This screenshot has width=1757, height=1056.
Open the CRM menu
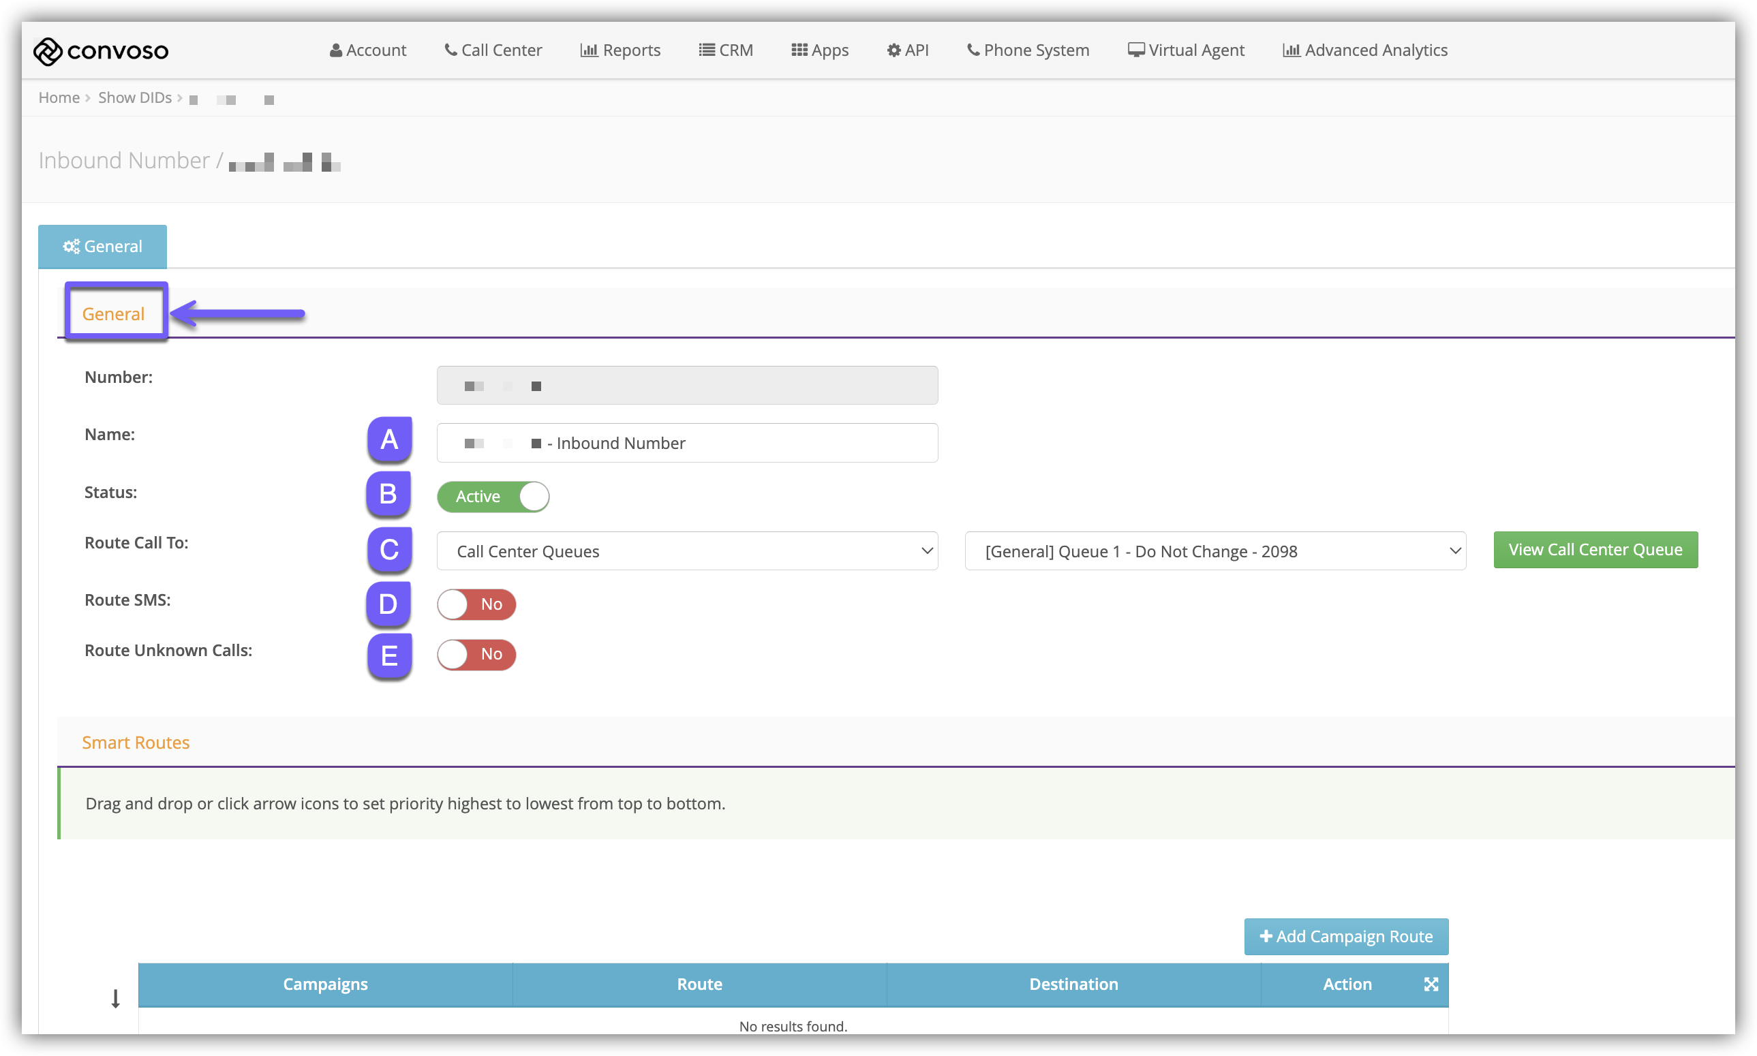click(726, 50)
